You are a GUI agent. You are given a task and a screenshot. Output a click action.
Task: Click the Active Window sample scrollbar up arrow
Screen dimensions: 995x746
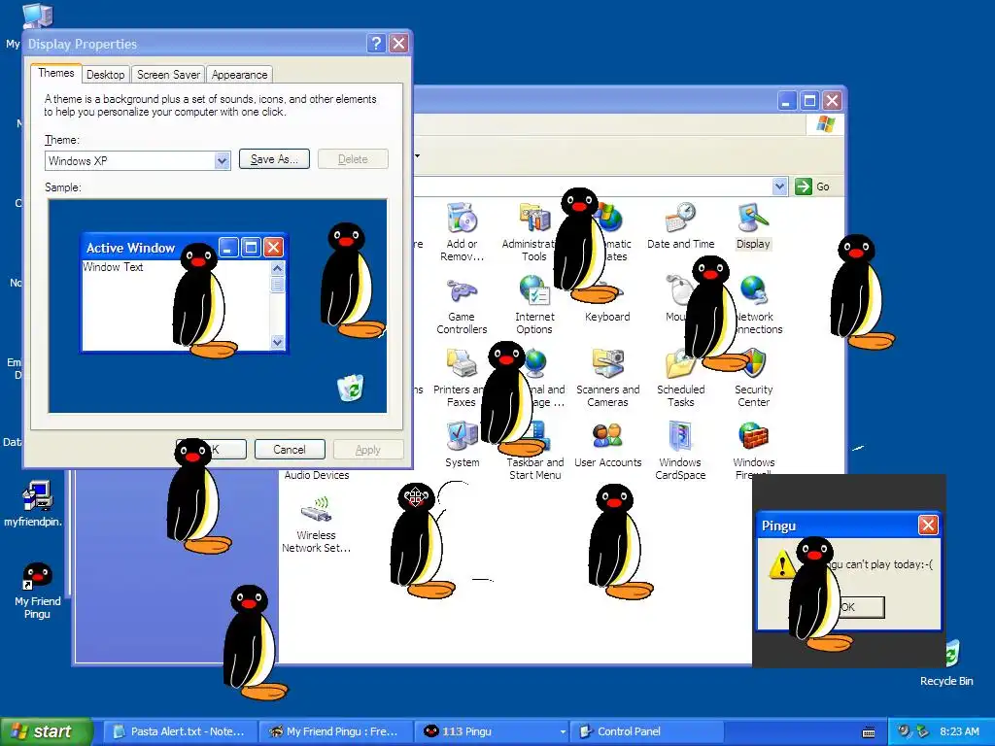pyautogui.click(x=277, y=268)
